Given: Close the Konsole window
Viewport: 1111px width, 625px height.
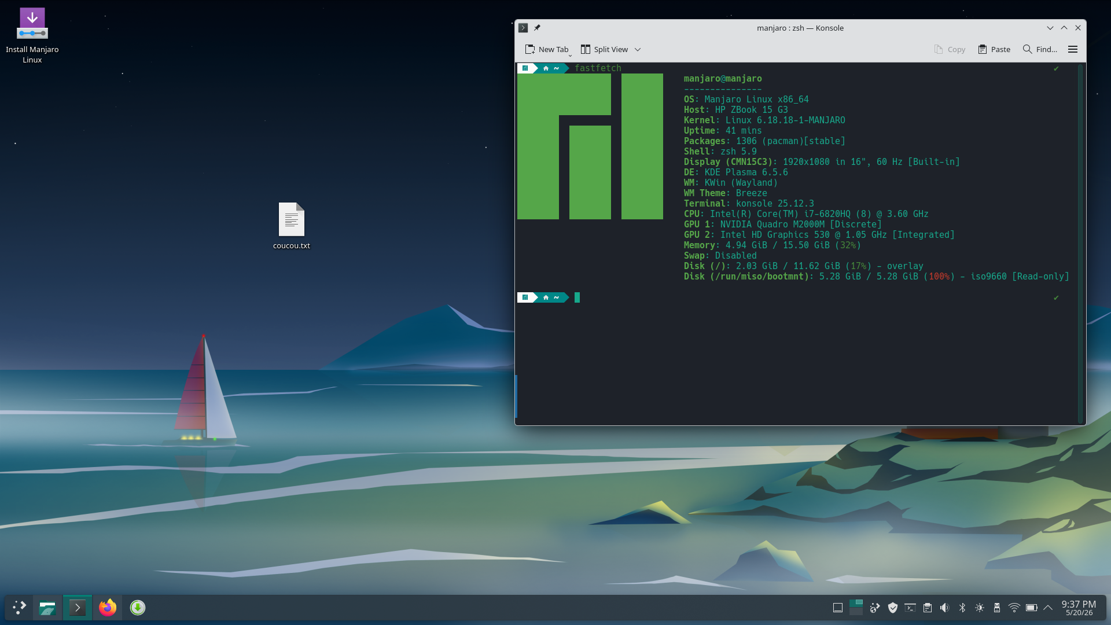Looking at the screenshot, I should coord(1078,28).
